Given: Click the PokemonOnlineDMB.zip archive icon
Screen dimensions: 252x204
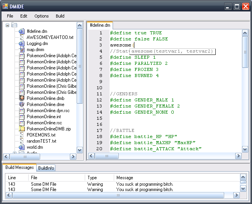Looking at the screenshot, I should (22, 129).
